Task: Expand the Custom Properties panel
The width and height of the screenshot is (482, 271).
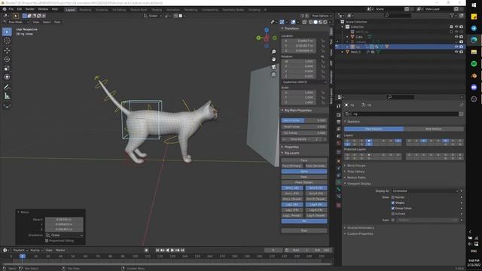Action: (359, 234)
